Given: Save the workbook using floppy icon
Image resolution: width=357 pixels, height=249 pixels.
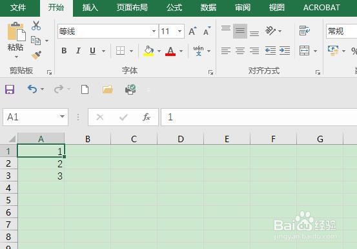Looking at the screenshot, I should click(x=10, y=89).
